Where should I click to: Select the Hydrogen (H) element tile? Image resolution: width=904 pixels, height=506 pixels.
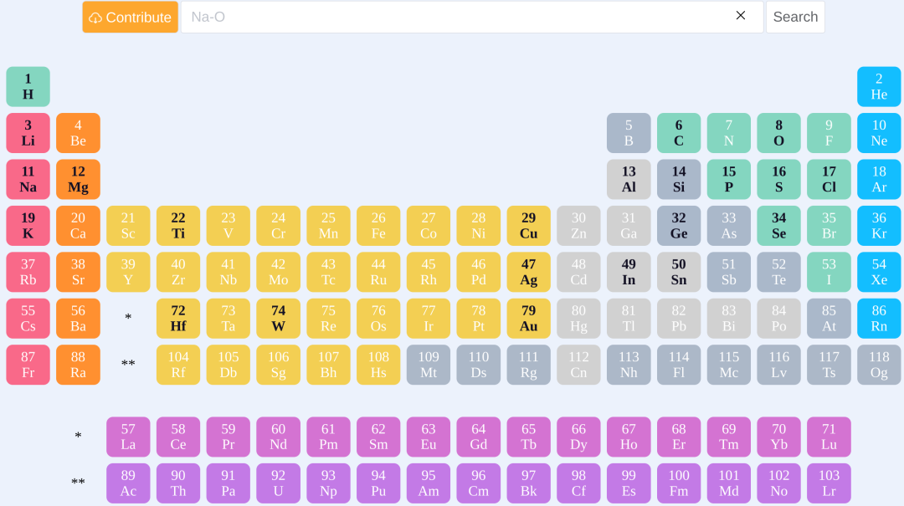point(28,87)
